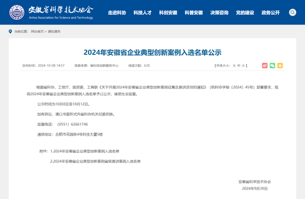The width and height of the screenshot is (305, 199).
Task: Click the 字体大小 label
Action: [x=223, y=66]
